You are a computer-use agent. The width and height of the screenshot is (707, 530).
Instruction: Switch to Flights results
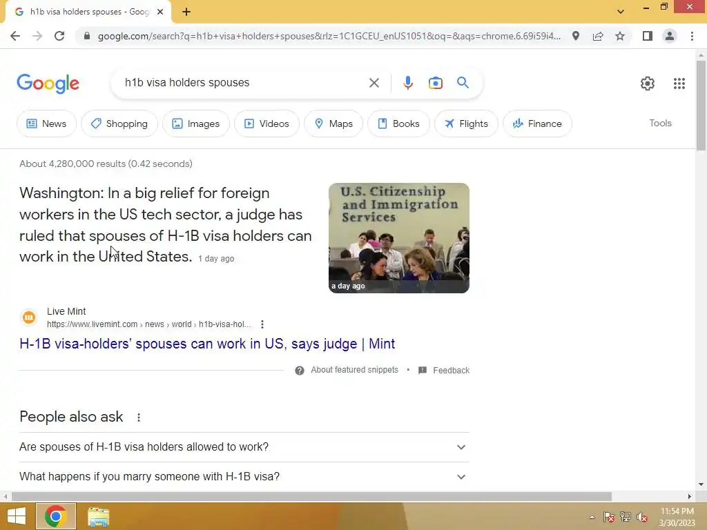[466, 124]
